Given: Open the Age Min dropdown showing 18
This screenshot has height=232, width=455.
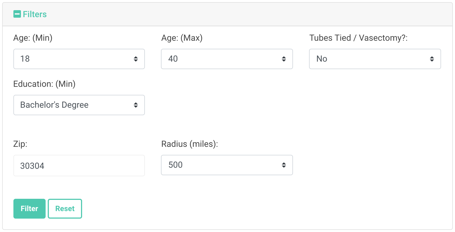Looking at the screenshot, I should [79, 59].
